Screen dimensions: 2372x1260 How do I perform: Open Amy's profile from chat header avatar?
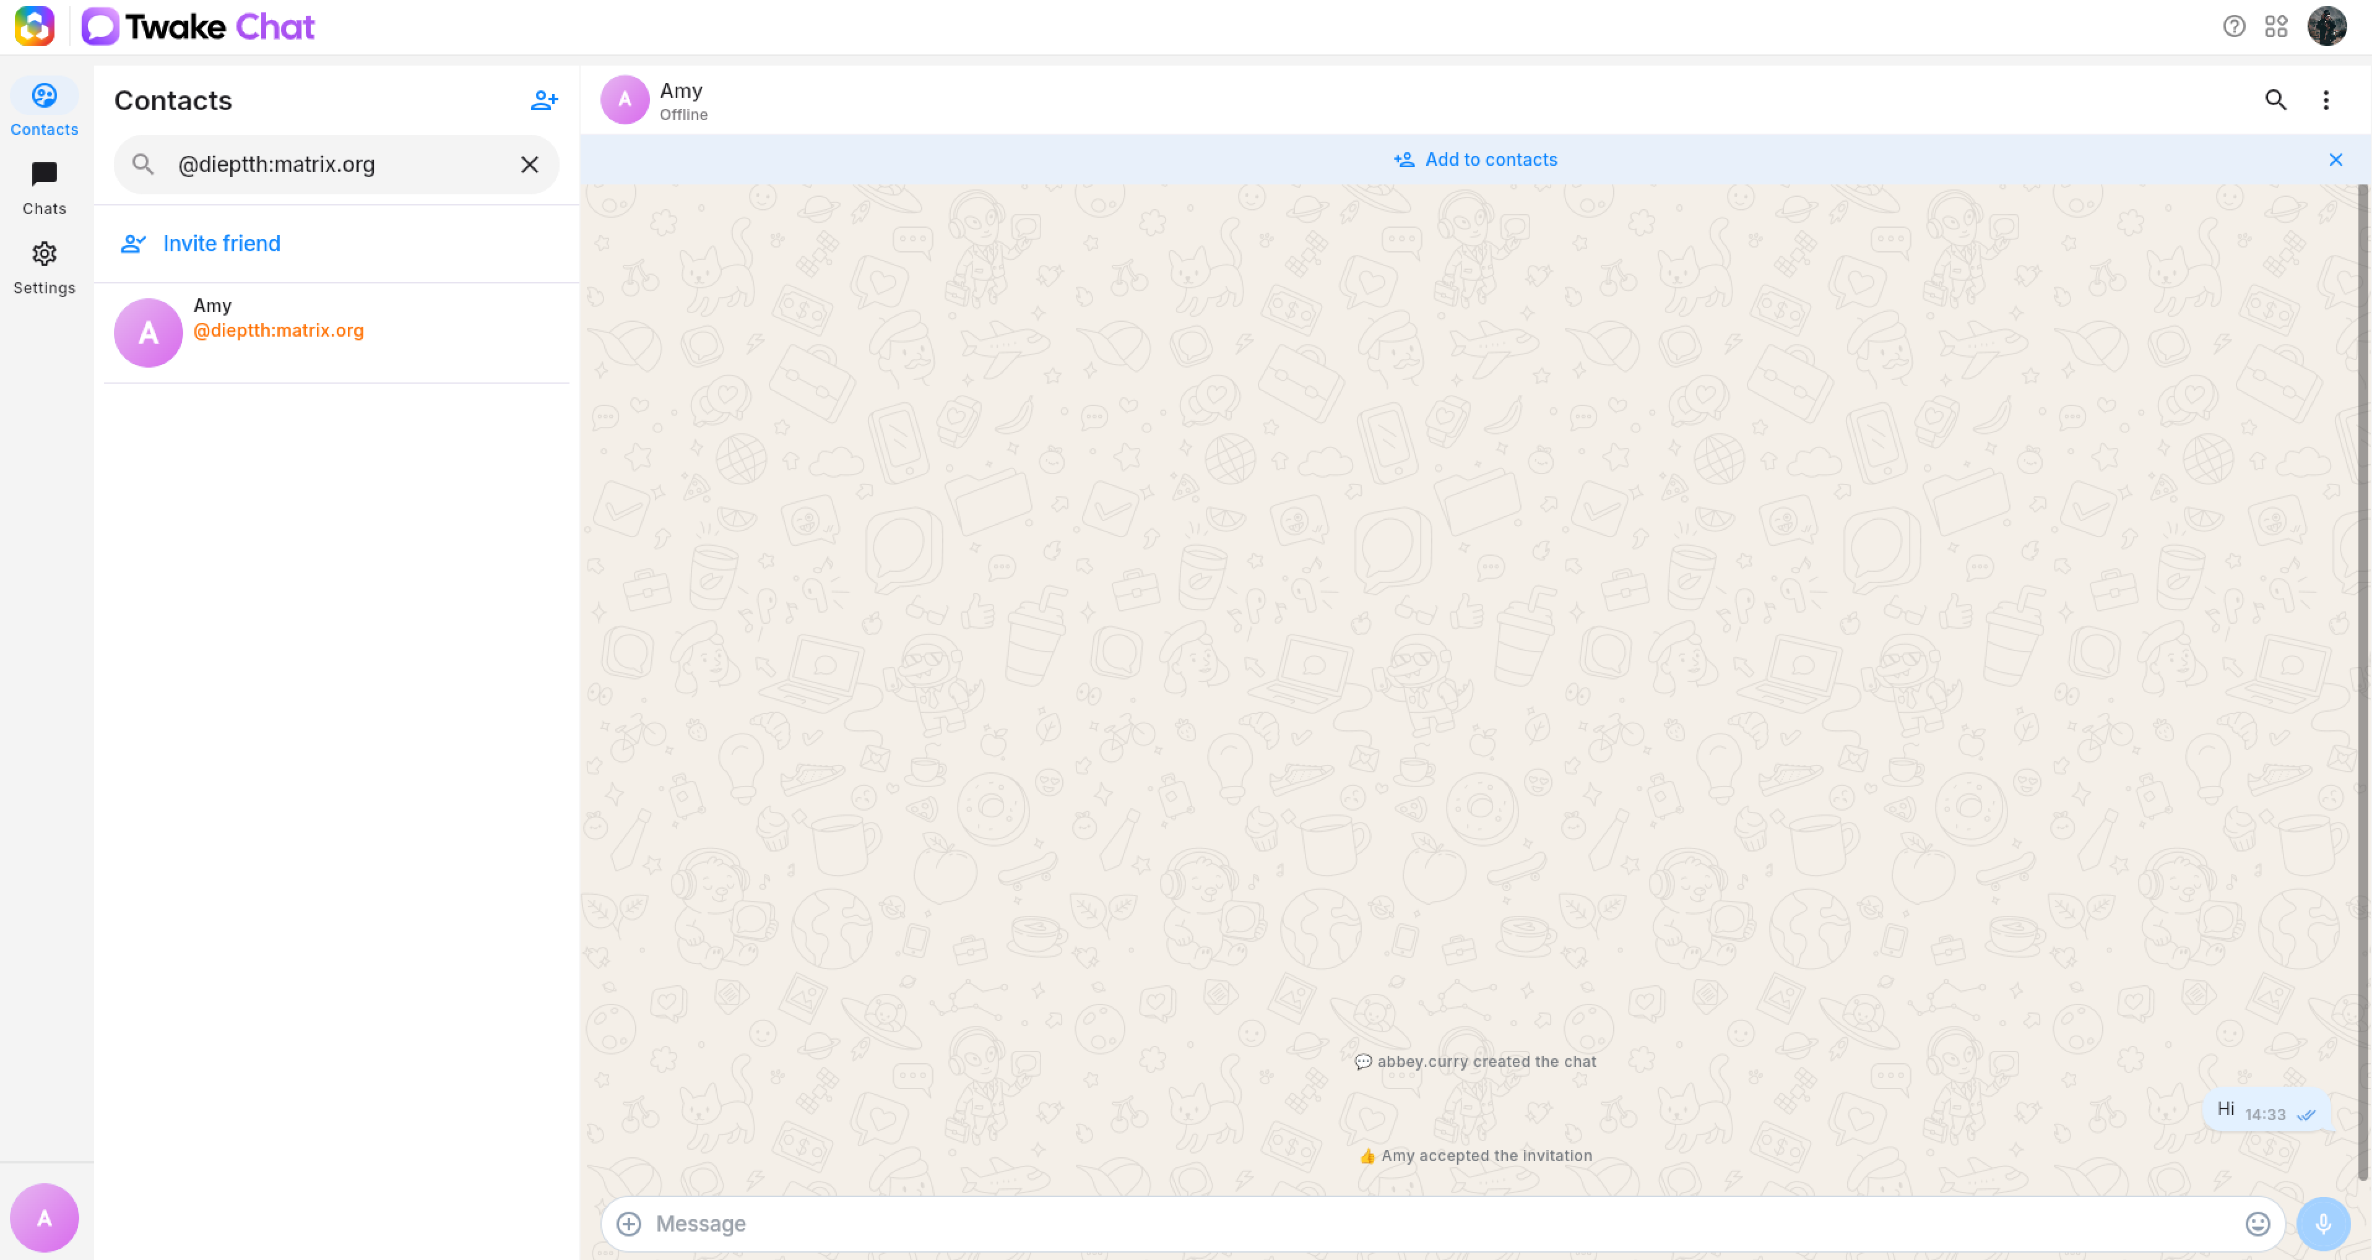625,100
